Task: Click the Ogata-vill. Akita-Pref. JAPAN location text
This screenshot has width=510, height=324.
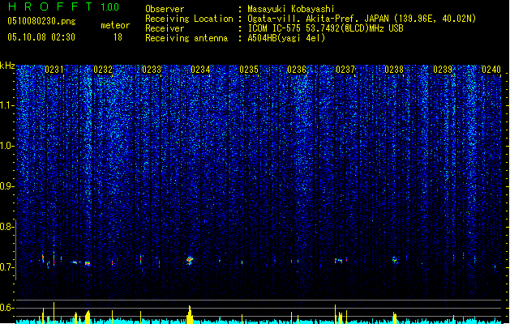Action: [x=362, y=19]
